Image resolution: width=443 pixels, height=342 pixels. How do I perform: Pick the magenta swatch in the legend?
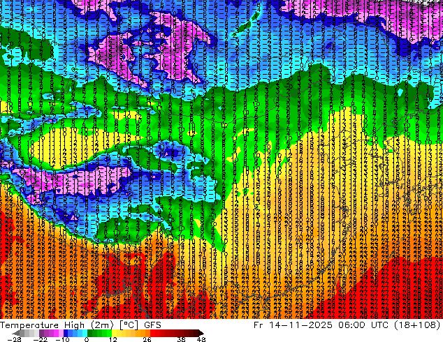click(x=56, y=333)
